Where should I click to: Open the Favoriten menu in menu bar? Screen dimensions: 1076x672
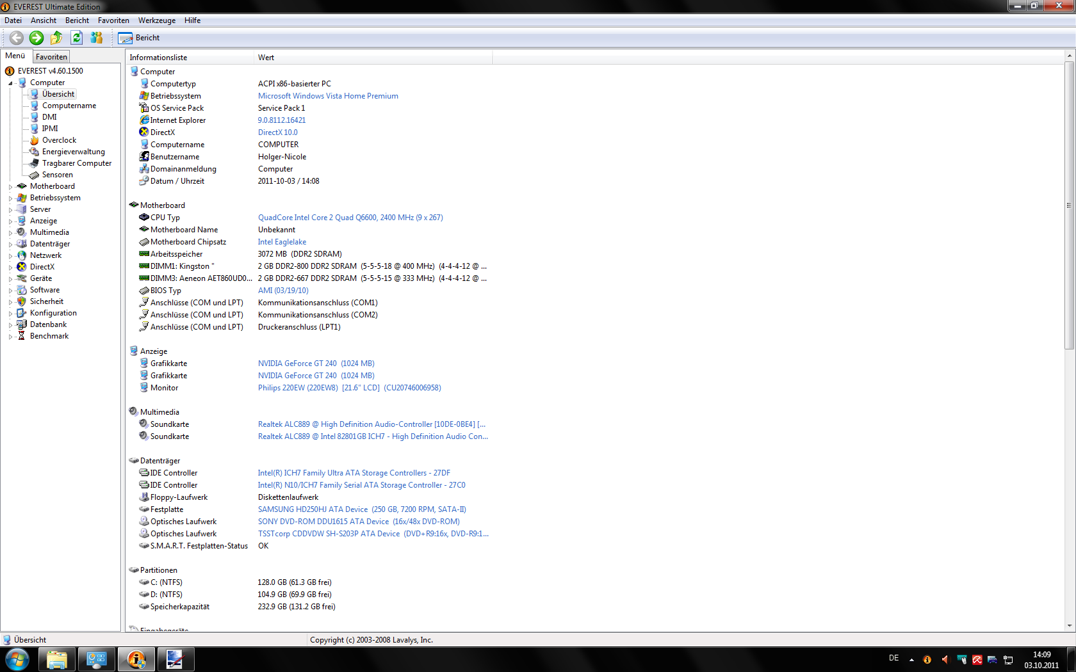pos(113,20)
